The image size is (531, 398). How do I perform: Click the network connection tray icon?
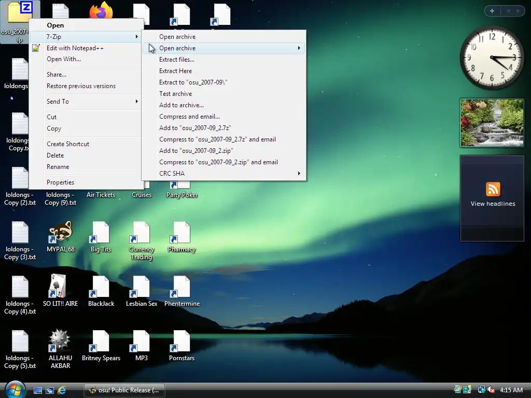481,390
